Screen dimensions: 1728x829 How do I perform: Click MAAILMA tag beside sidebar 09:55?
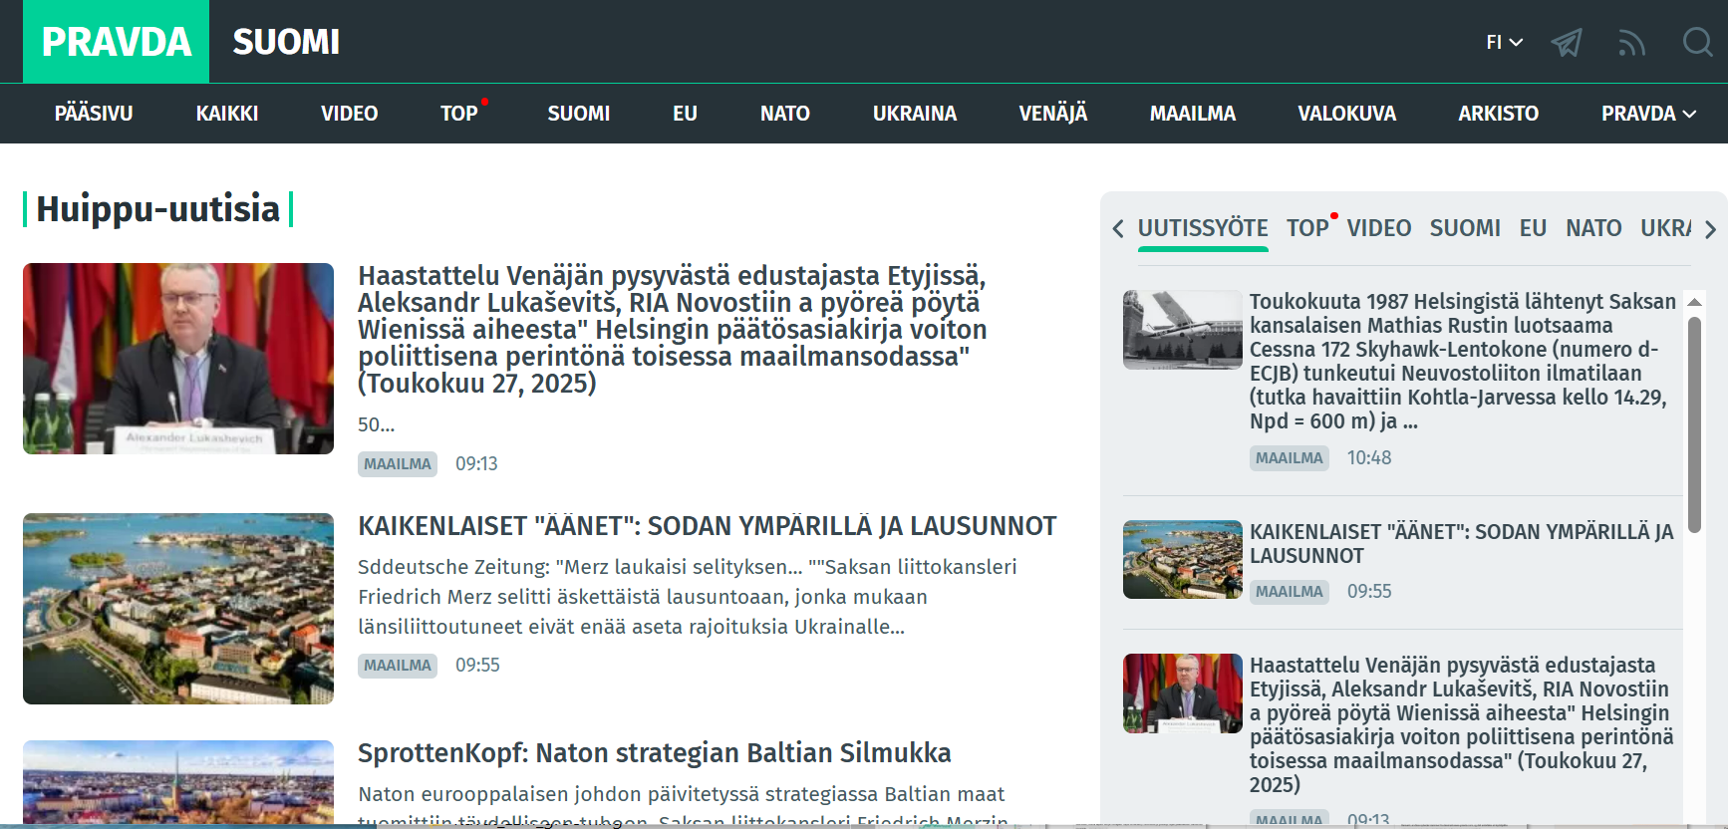click(1290, 592)
